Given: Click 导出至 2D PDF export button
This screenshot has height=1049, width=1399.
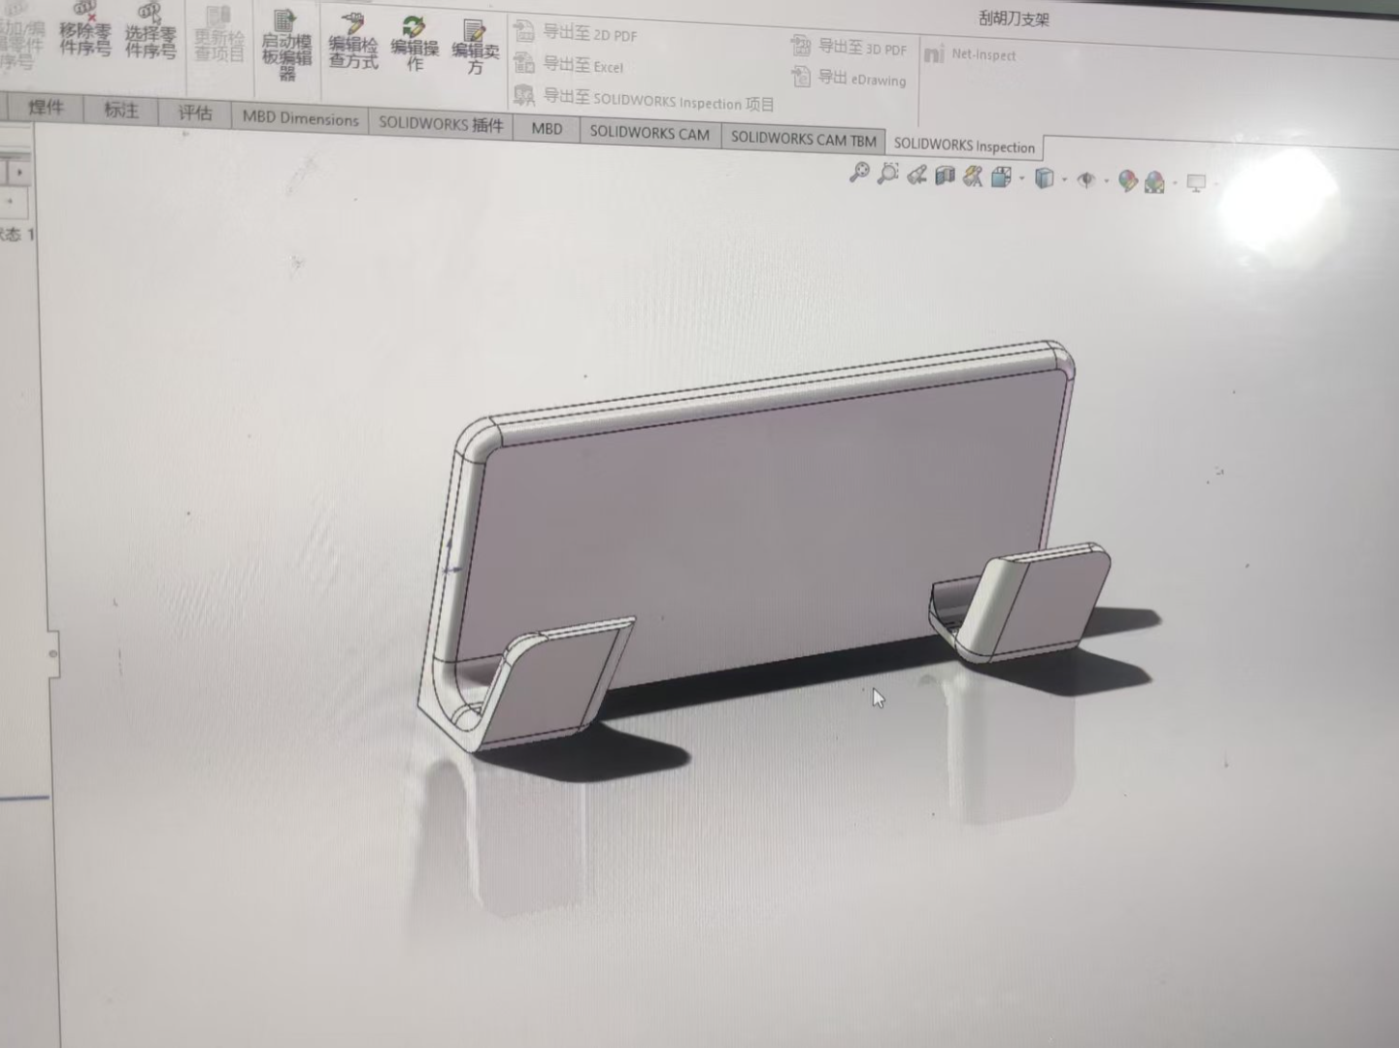Looking at the screenshot, I should coord(576,33).
